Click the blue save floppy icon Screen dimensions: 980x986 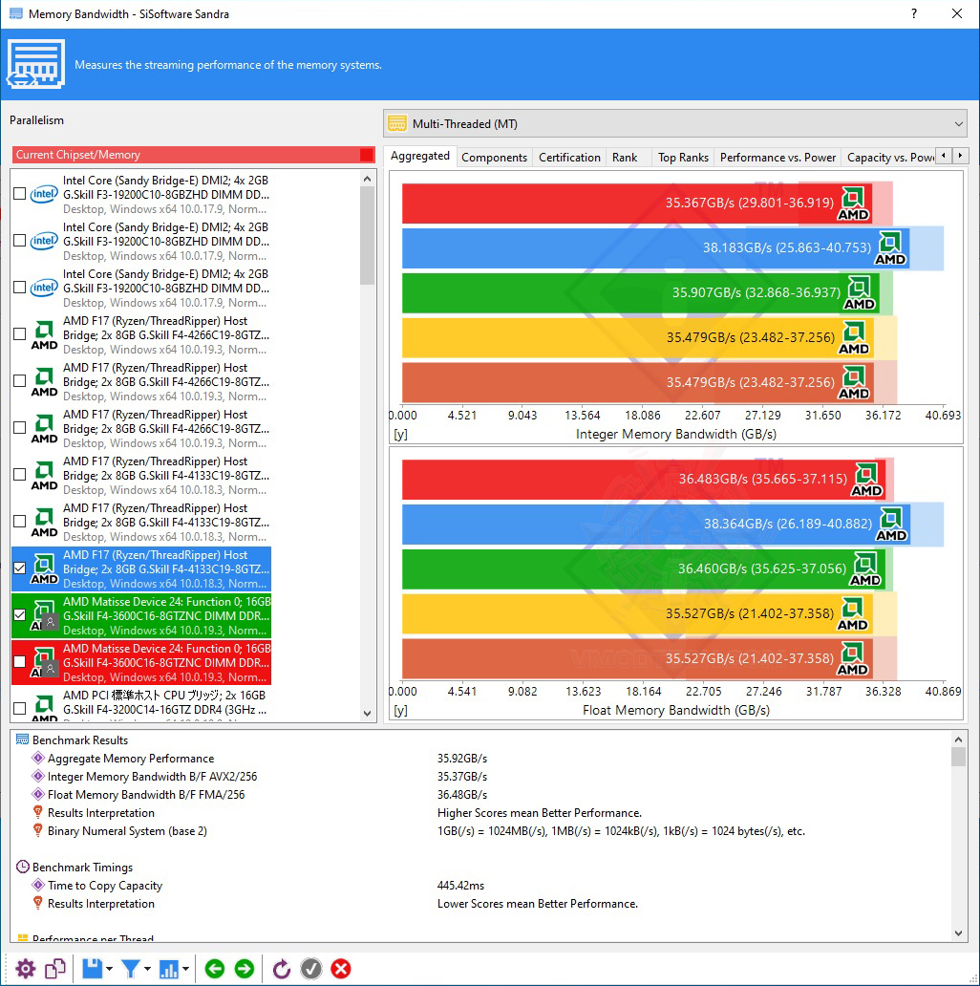coord(92,969)
